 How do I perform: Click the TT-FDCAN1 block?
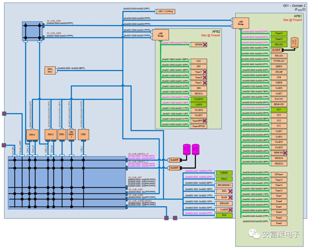[x=279, y=61]
